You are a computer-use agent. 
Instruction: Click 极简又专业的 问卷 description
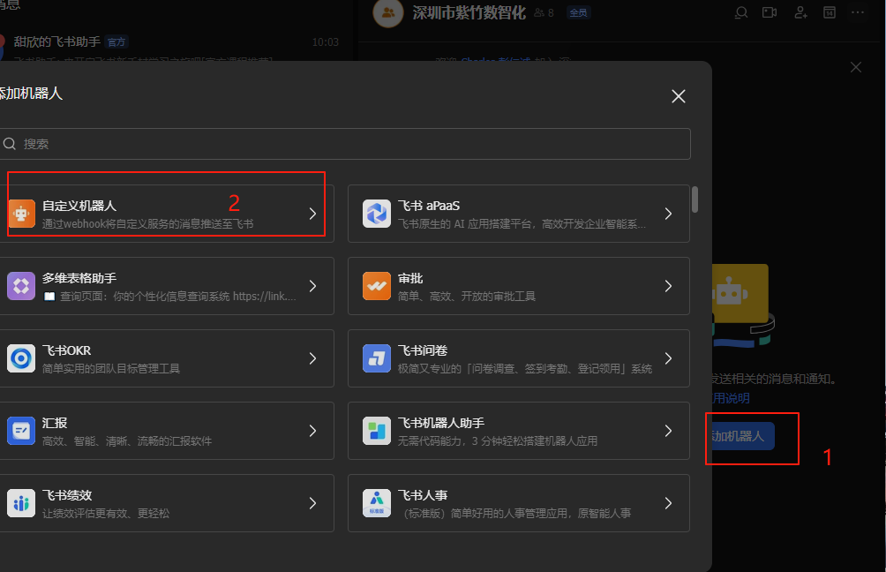pyautogui.click(x=525, y=368)
